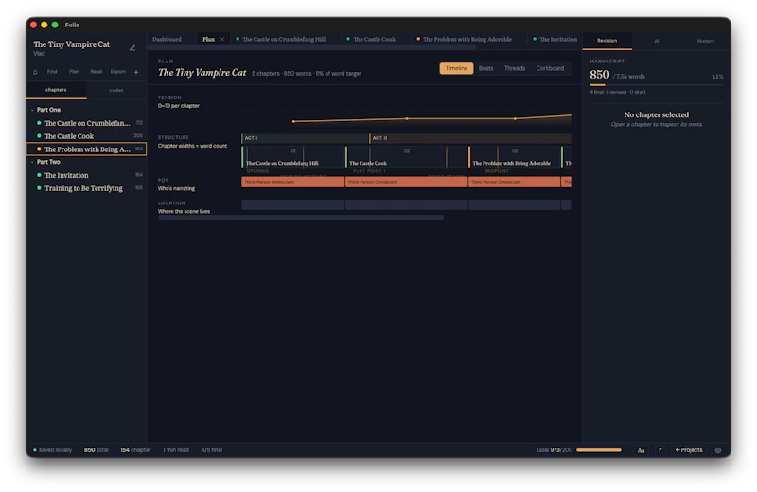Select The Castle Cook chapter in sidebar

pos(86,136)
